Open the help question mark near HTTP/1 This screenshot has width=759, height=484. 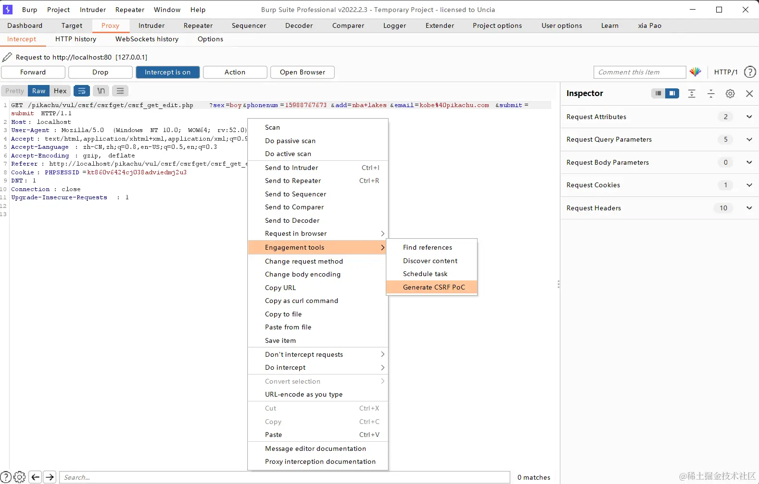pyautogui.click(x=750, y=72)
